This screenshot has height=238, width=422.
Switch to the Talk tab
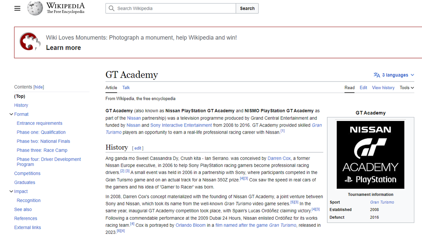pyautogui.click(x=126, y=88)
